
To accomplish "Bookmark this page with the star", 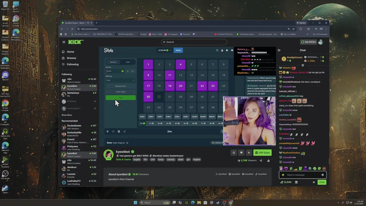I will pos(293,29).
